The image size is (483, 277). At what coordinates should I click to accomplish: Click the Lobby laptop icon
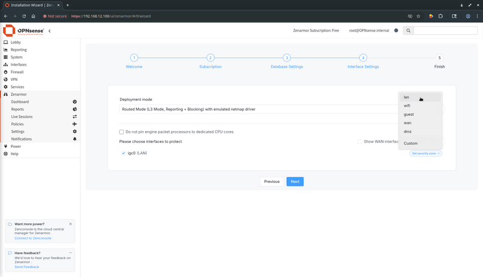[5, 42]
